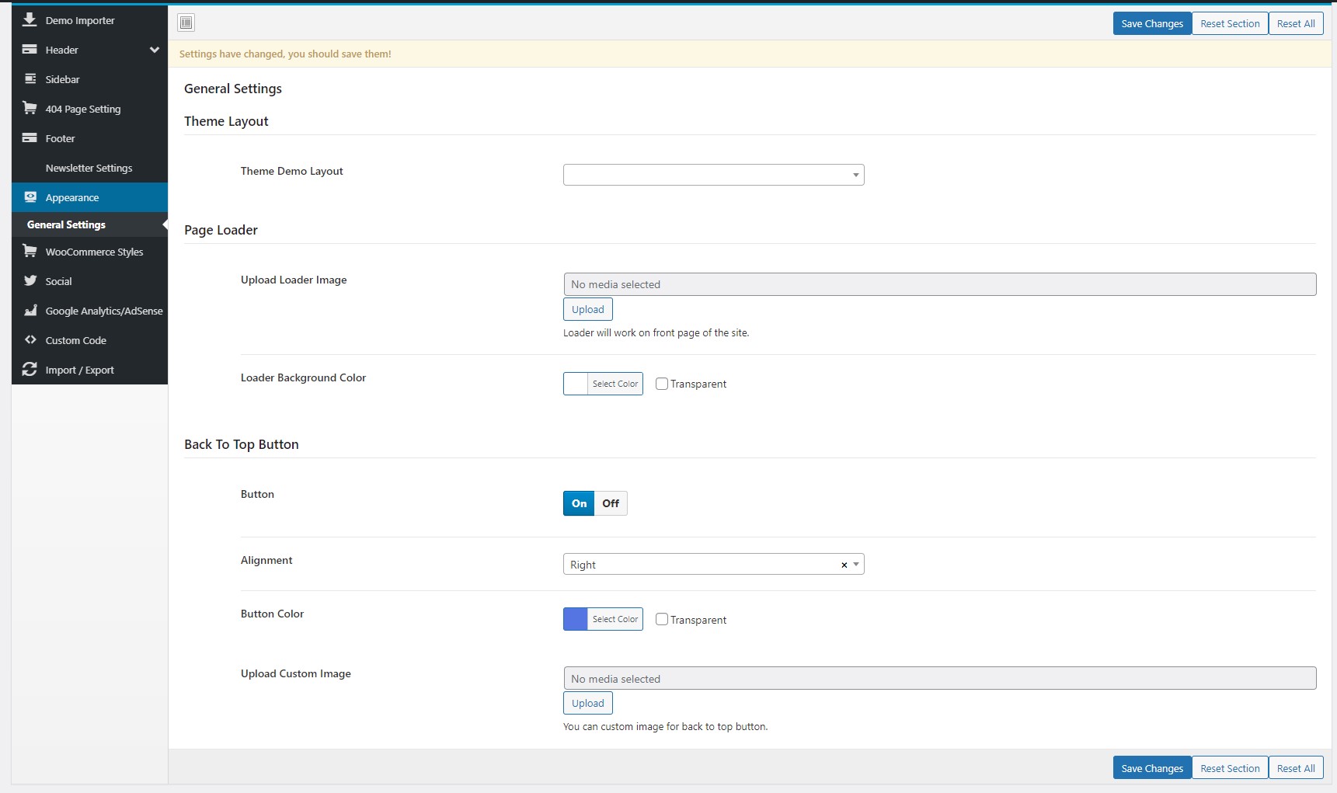Click bottom Save Changes button
Screen dimensions: 1337x793
tap(1152, 768)
